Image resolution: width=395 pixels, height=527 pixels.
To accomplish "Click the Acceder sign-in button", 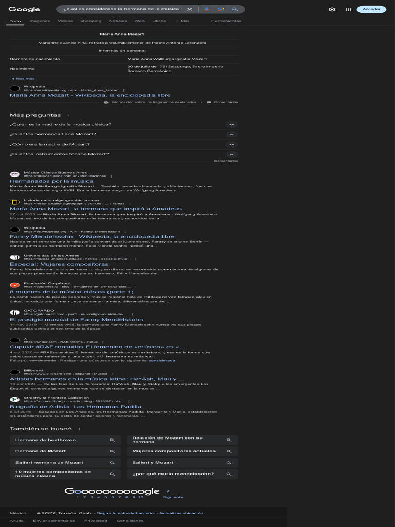I will coord(371,9).
